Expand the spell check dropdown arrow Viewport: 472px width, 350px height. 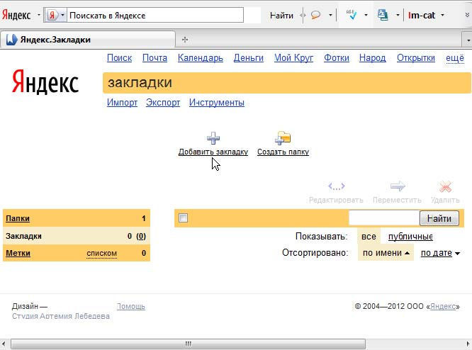366,15
